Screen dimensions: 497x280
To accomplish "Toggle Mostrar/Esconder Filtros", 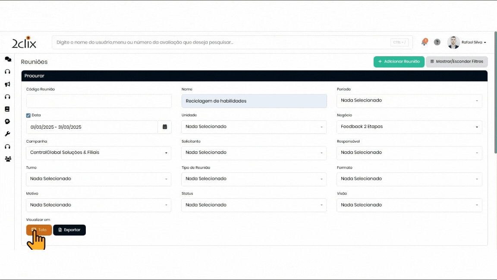I will tap(456, 62).
